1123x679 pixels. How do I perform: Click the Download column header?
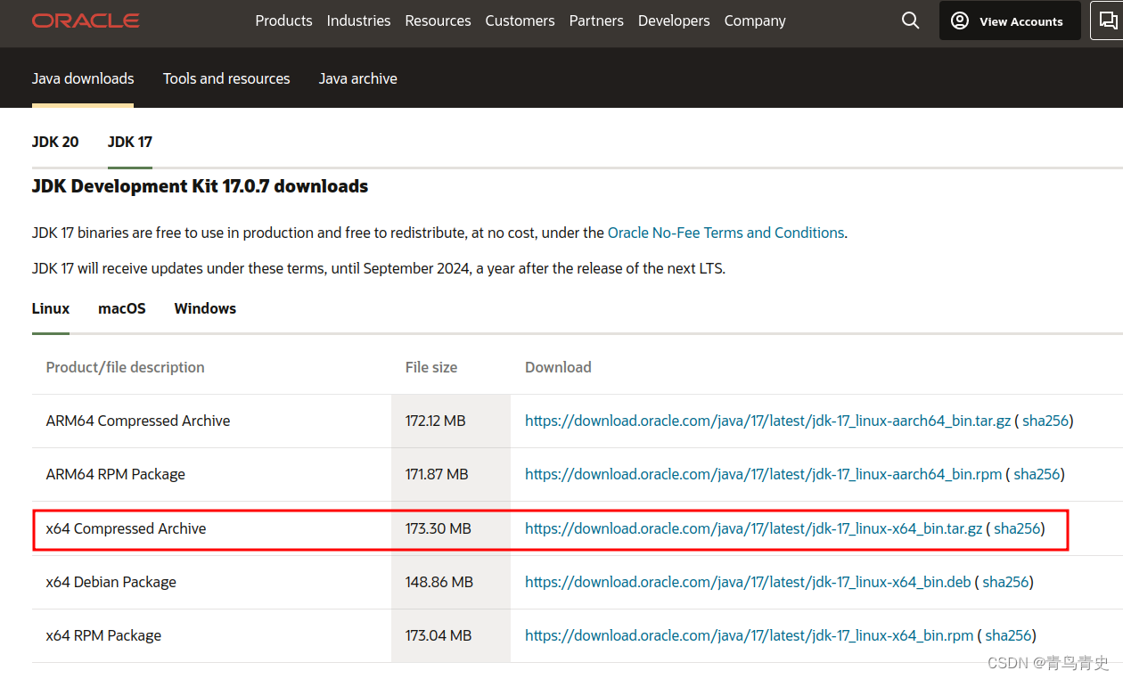point(558,367)
